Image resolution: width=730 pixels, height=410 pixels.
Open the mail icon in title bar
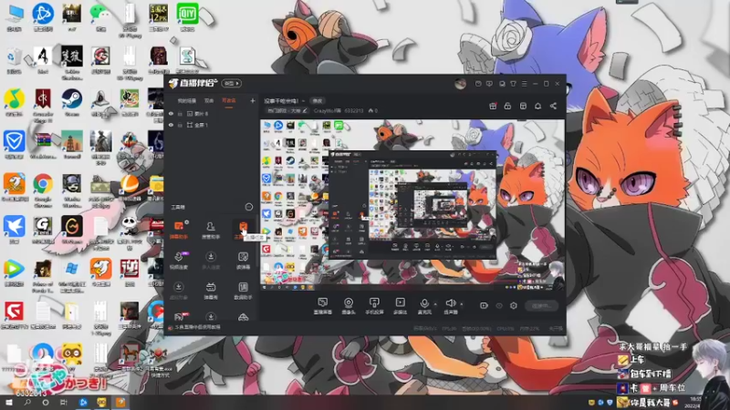point(478,84)
